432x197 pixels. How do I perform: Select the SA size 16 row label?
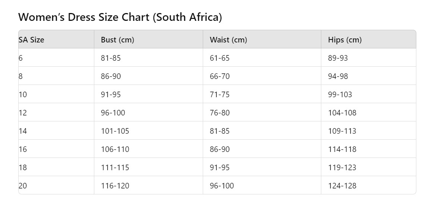point(23,149)
